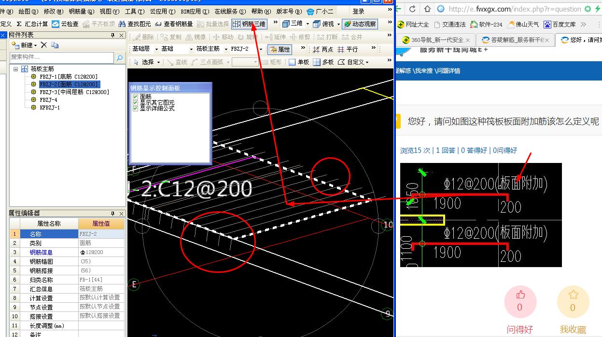Toggle the 显示详细公式 checkbox
The height and width of the screenshot is (337, 602).
(x=135, y=108)
